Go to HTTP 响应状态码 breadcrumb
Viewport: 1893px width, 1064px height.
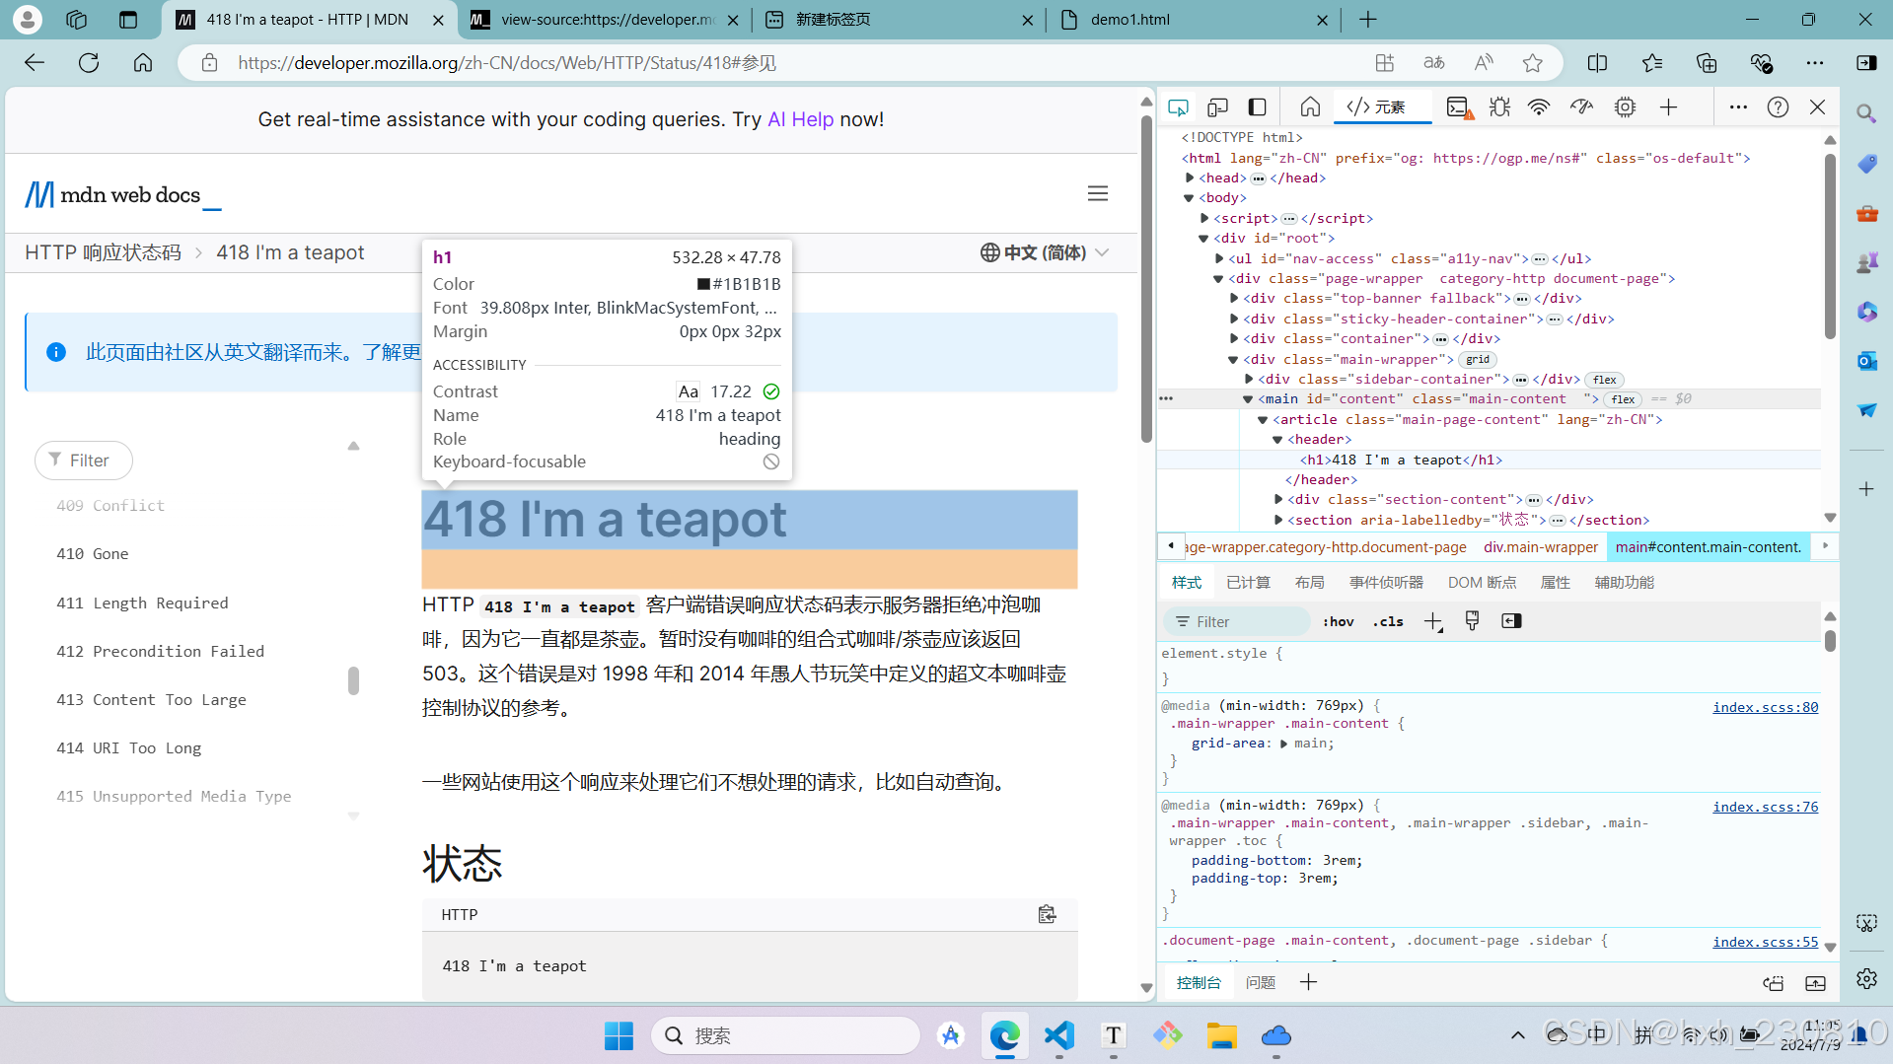pyautogui.click(x=103, y=253)
